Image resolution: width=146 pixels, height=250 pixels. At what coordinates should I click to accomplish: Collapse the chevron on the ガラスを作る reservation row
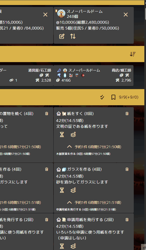click(x=69, y=202)
